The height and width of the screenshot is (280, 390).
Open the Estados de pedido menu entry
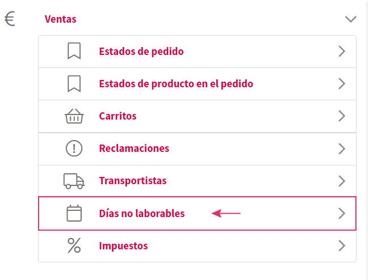(141, 52)
